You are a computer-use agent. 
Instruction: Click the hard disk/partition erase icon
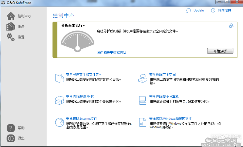[59, 100]
